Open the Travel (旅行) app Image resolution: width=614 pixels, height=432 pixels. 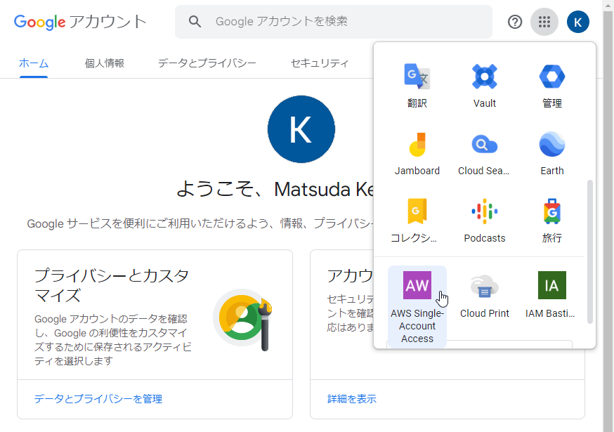tap(551, 221)
